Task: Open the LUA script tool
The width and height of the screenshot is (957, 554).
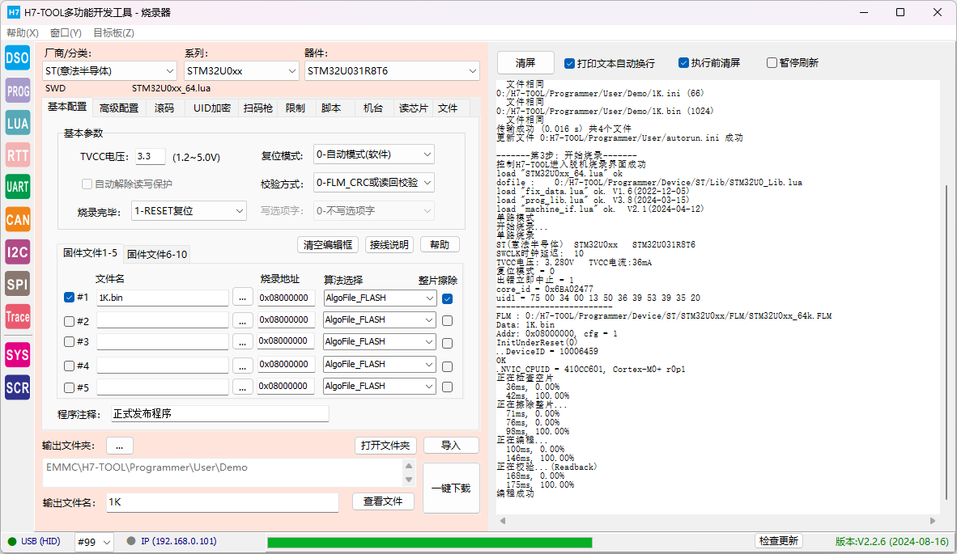Action: pos(17,123)
